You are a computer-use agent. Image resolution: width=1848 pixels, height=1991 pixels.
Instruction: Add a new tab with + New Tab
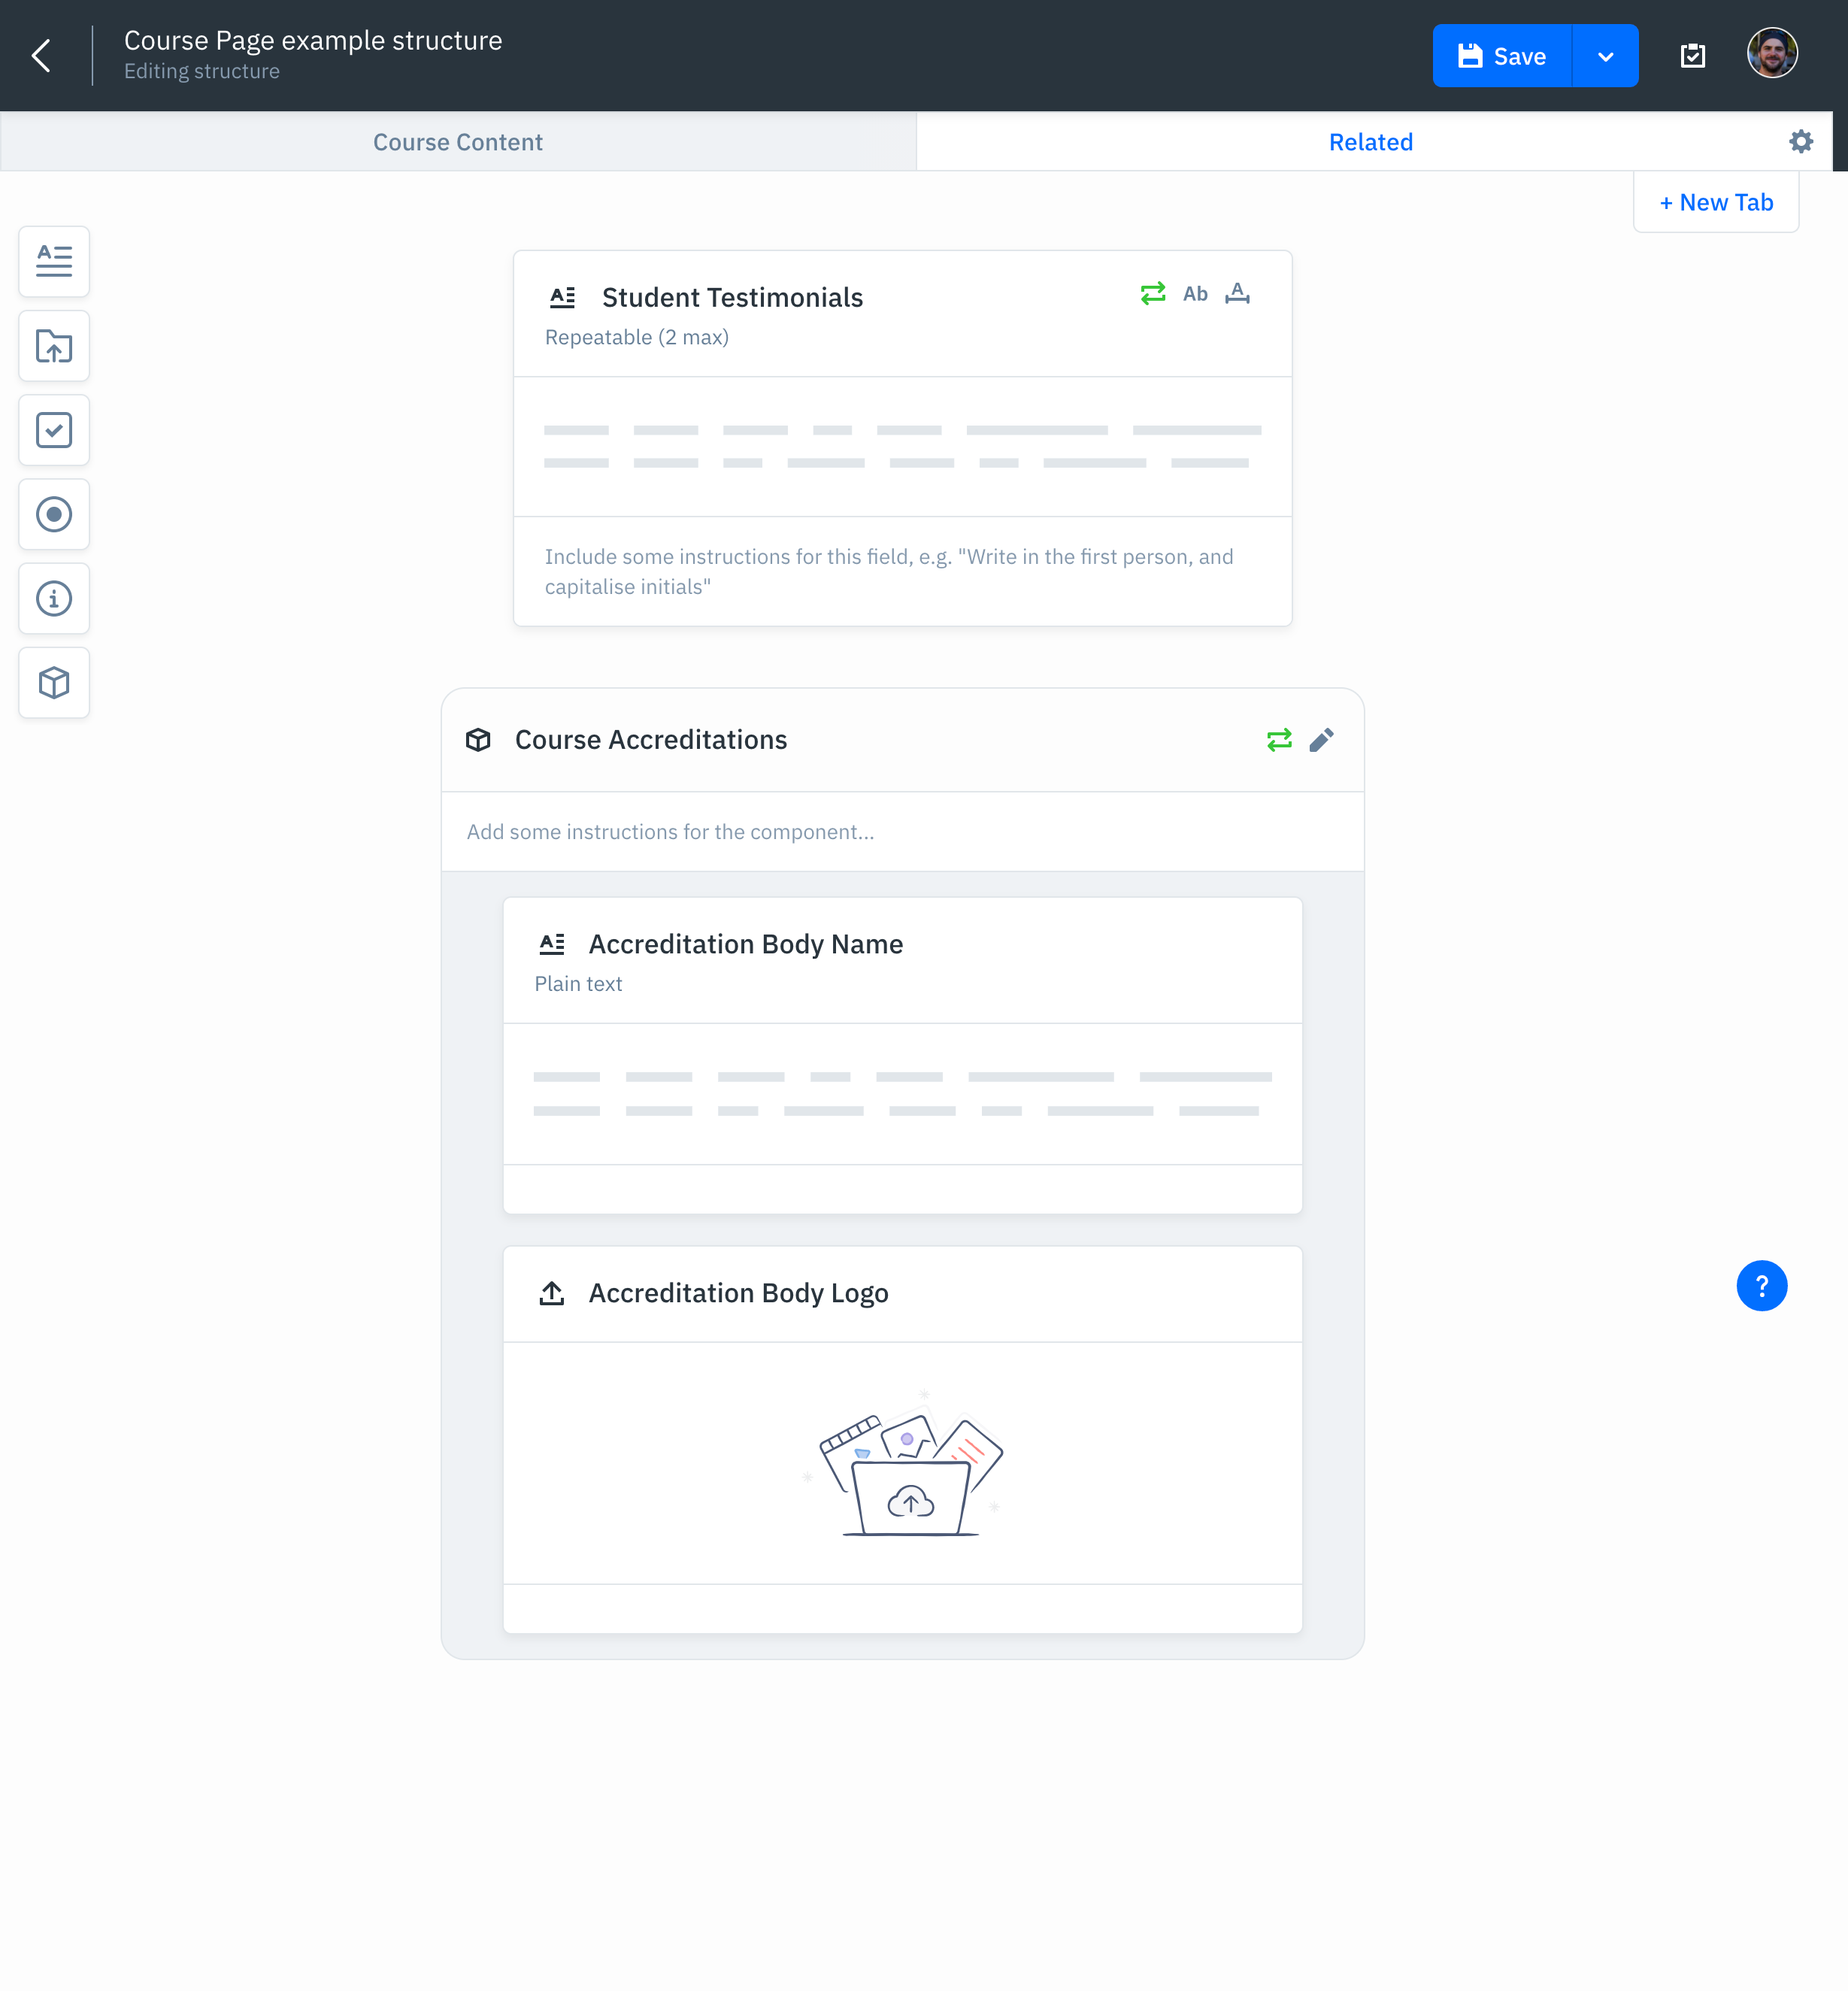click(x=1715, y=202)
